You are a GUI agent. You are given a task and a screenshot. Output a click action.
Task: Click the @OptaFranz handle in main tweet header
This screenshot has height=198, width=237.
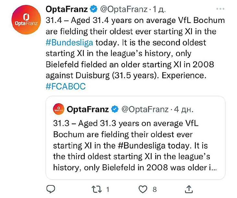121,9
